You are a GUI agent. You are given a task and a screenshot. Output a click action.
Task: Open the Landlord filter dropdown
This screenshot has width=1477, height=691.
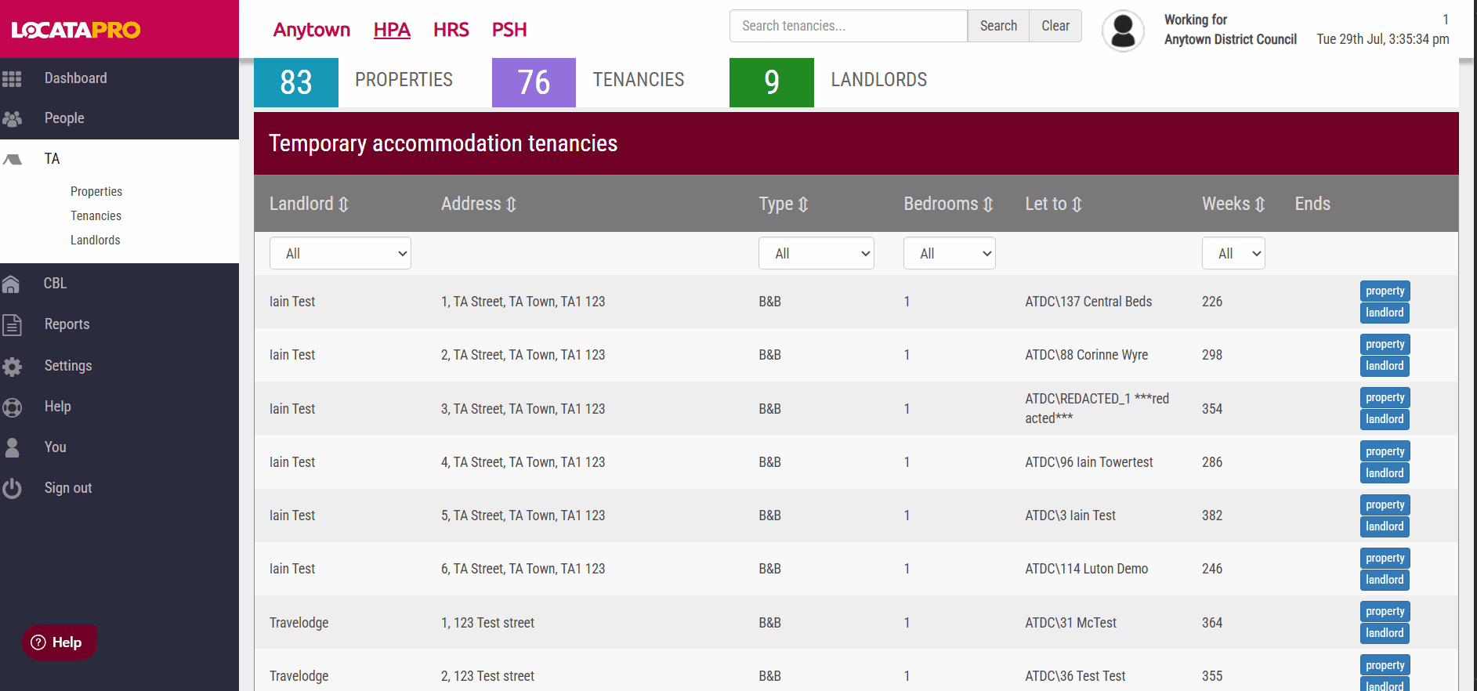pyautogui.click(x=340, y=253)
